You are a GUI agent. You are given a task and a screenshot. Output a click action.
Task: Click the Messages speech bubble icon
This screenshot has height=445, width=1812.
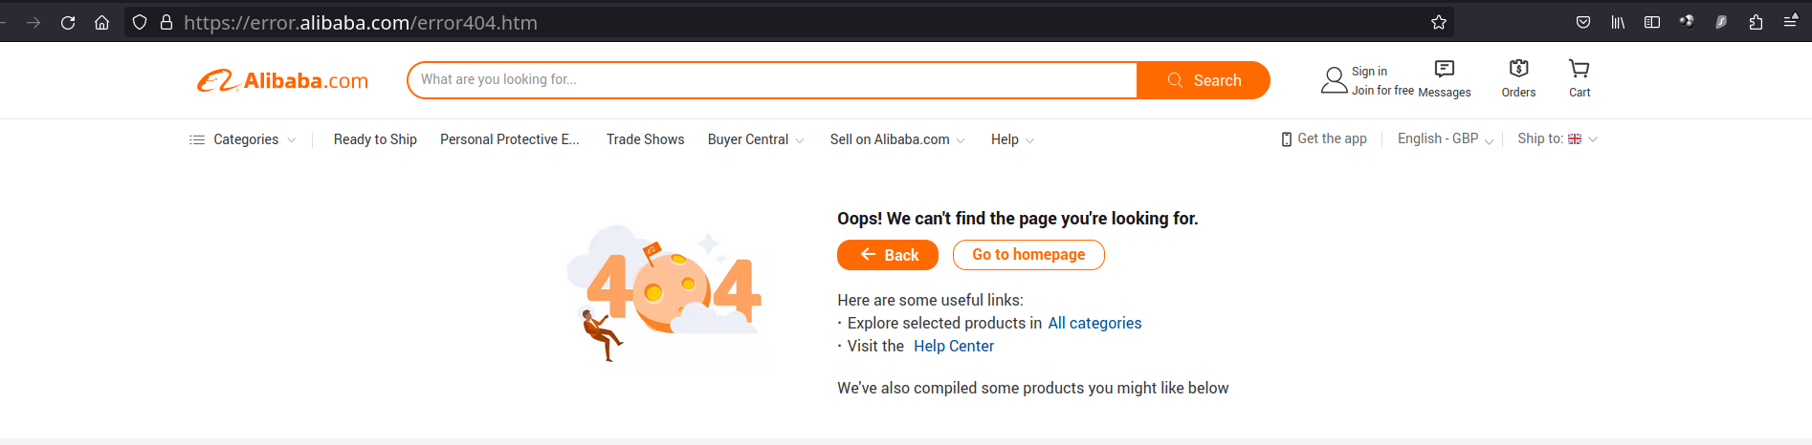[x=1445, y=69]
